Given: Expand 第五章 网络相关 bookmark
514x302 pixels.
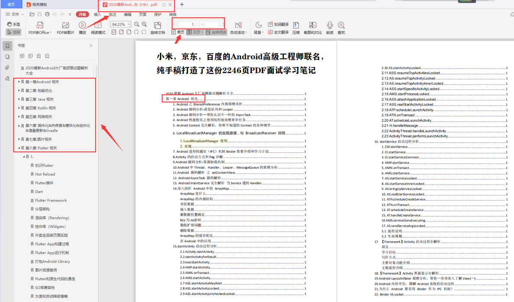Looking at the screenshot, I should (19, 116).
